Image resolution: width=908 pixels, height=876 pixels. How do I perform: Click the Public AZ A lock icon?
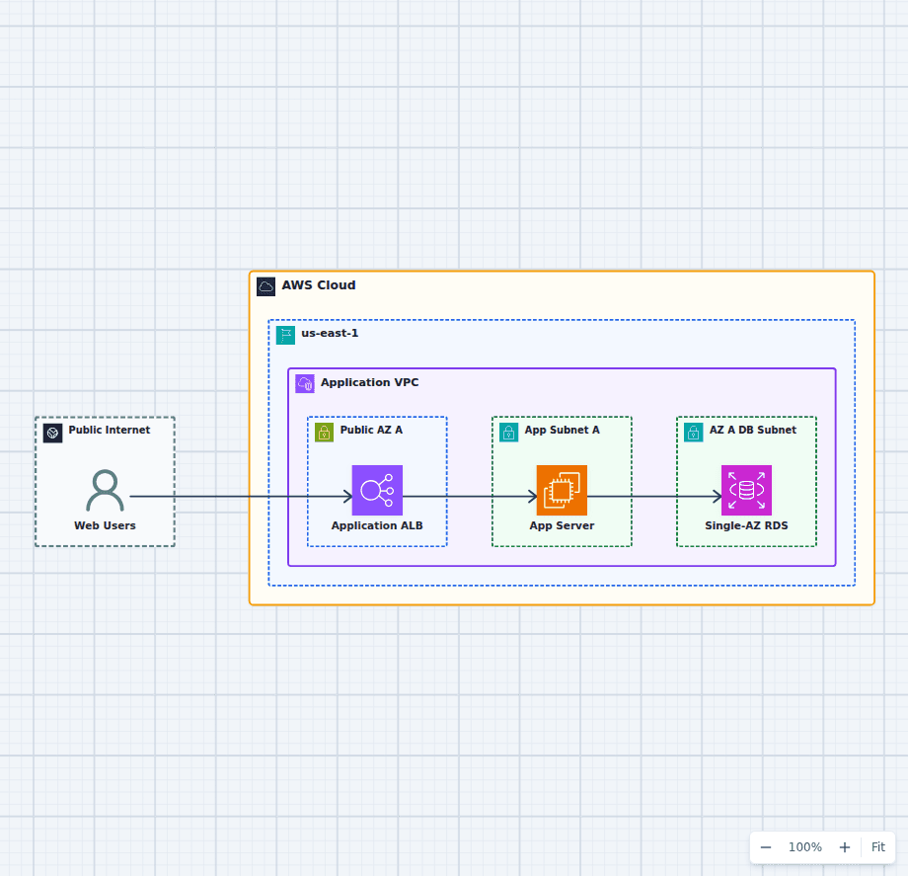pos(325,433)
